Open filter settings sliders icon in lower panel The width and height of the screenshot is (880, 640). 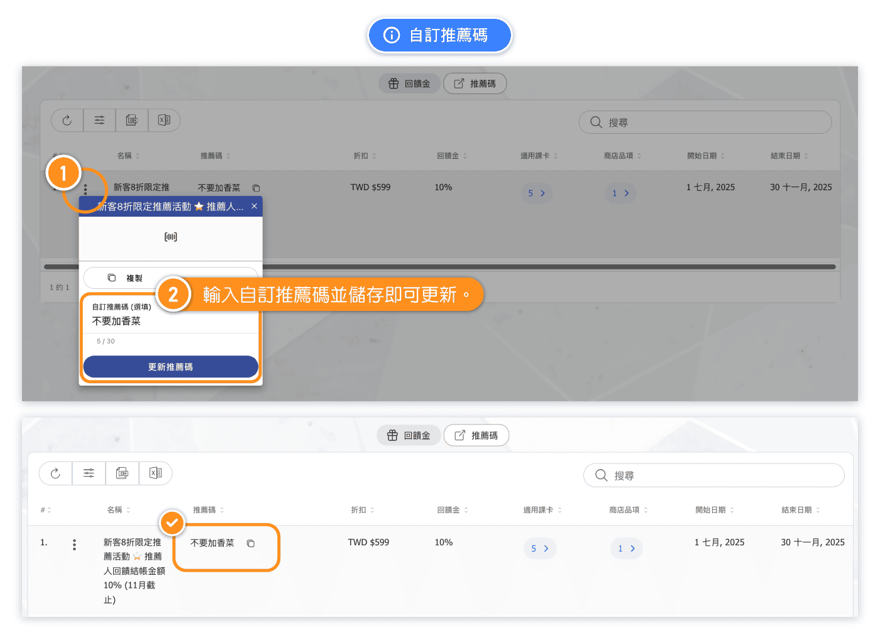[89, 474]
